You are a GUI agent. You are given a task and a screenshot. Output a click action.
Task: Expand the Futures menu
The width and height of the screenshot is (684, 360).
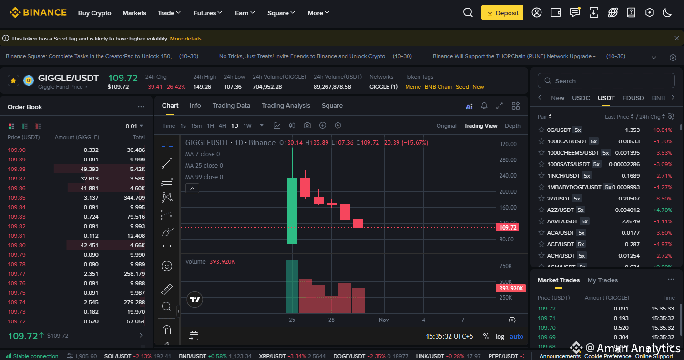point(208,13)
